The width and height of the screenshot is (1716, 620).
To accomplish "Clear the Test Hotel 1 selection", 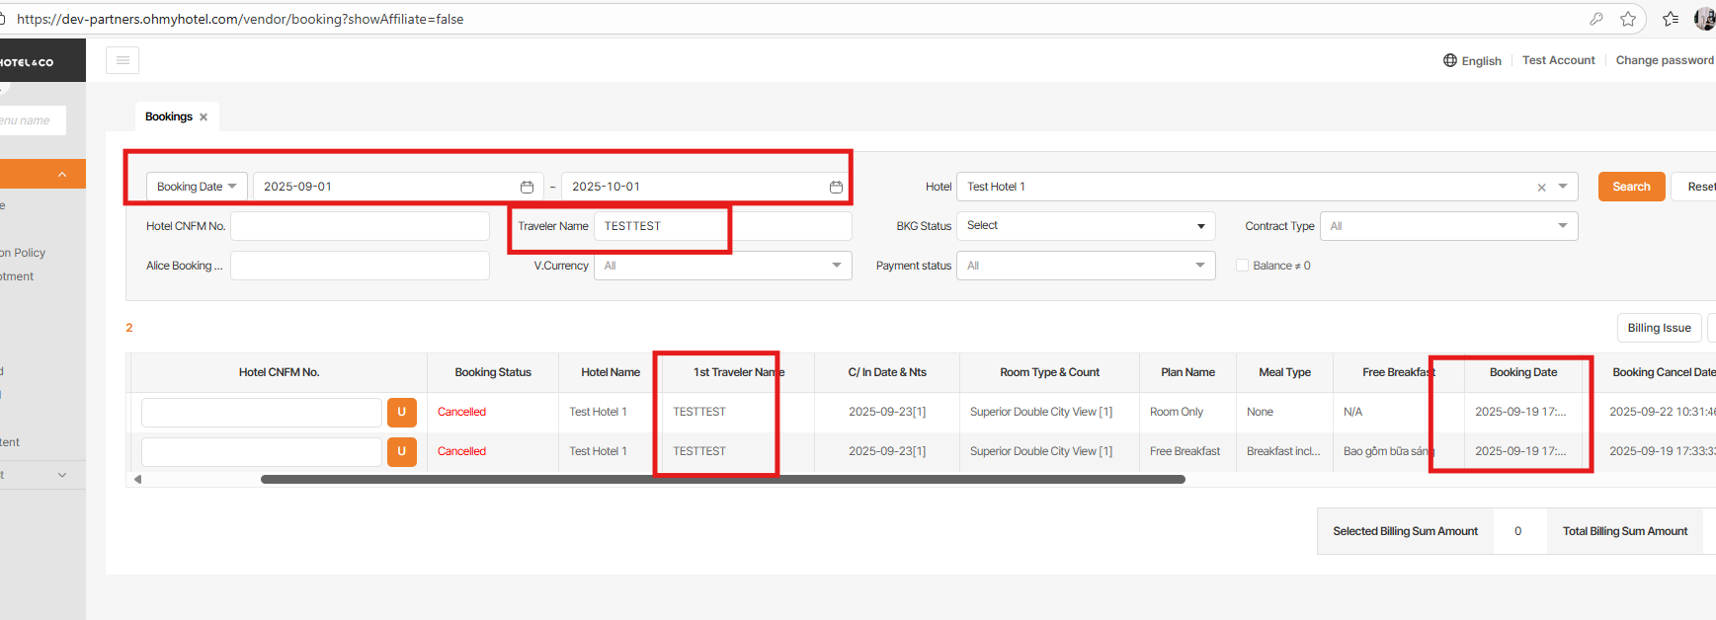I will tap(1541, 188).
